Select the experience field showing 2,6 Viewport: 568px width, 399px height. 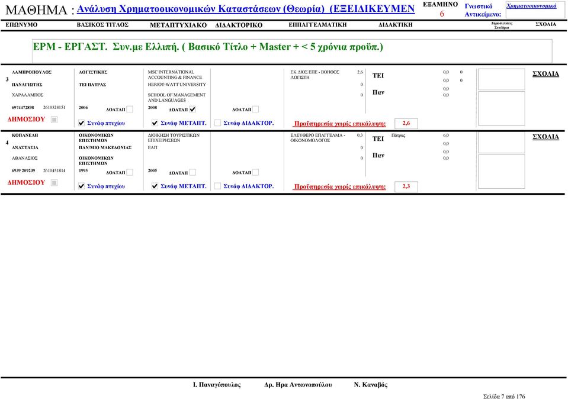(406, 124)
